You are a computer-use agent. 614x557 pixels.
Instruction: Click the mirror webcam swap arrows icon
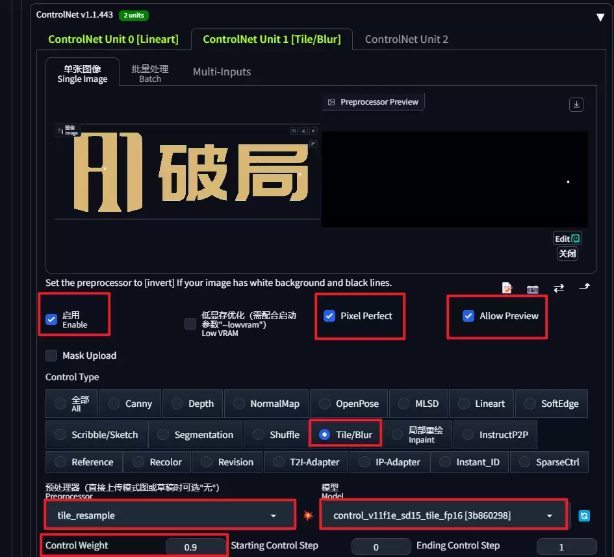(559, 288)
